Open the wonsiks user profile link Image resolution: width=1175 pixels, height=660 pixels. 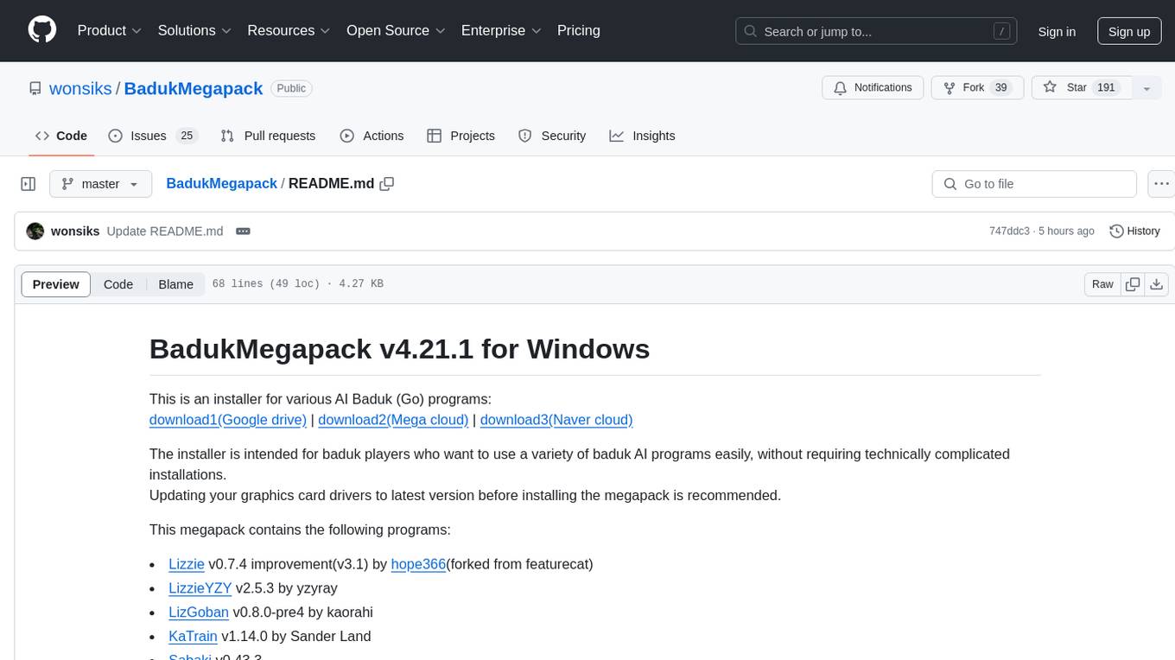(x=80, y=88)
